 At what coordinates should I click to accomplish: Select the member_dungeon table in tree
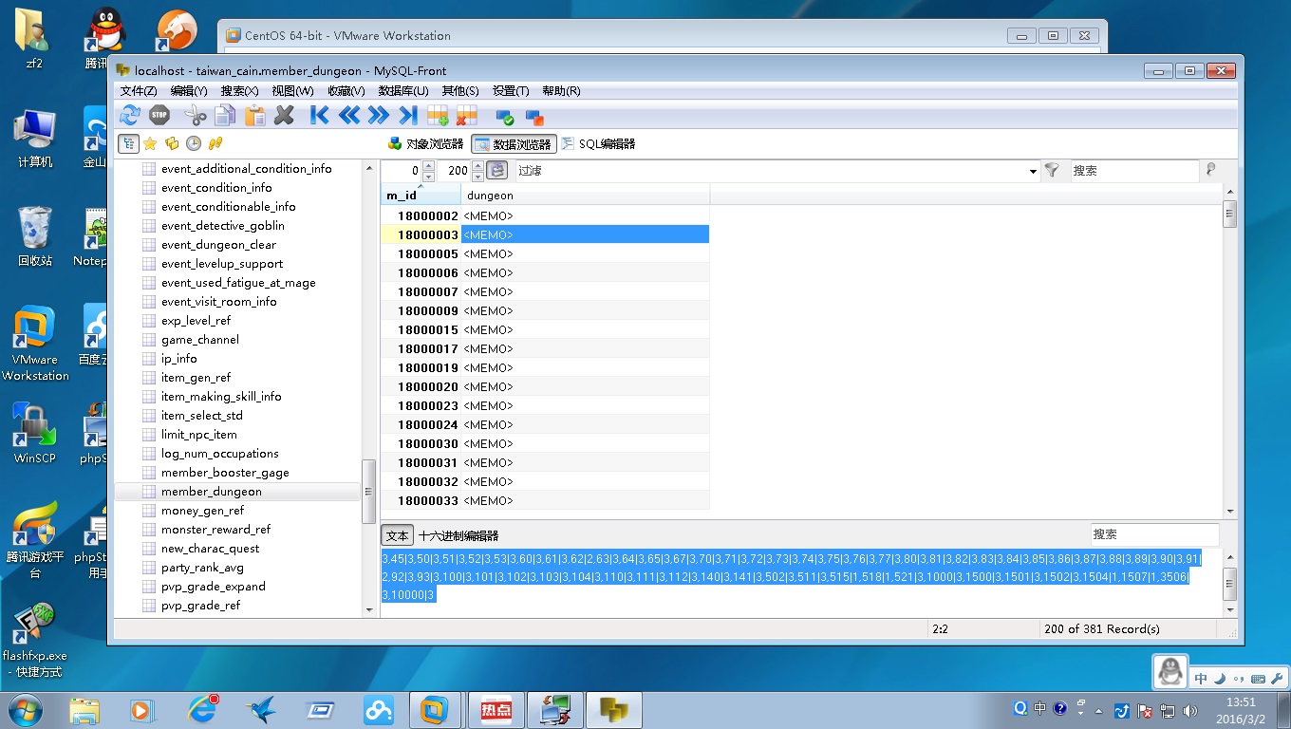pos(212,492)
